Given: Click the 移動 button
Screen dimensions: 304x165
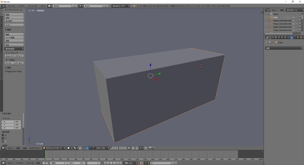Looking at the screenshot, I should tap(14, 15).
